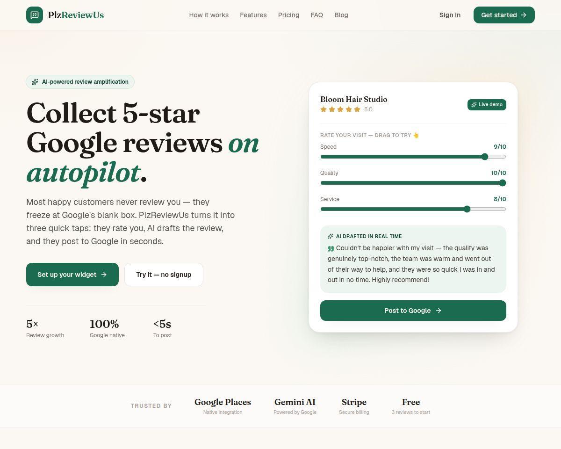
Task: Click the Post to Google button
Action: pyautogui.click(x=413, y=311)
